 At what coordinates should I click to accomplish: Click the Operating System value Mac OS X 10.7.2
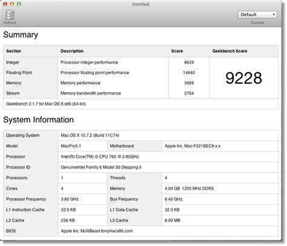point(90,136)
